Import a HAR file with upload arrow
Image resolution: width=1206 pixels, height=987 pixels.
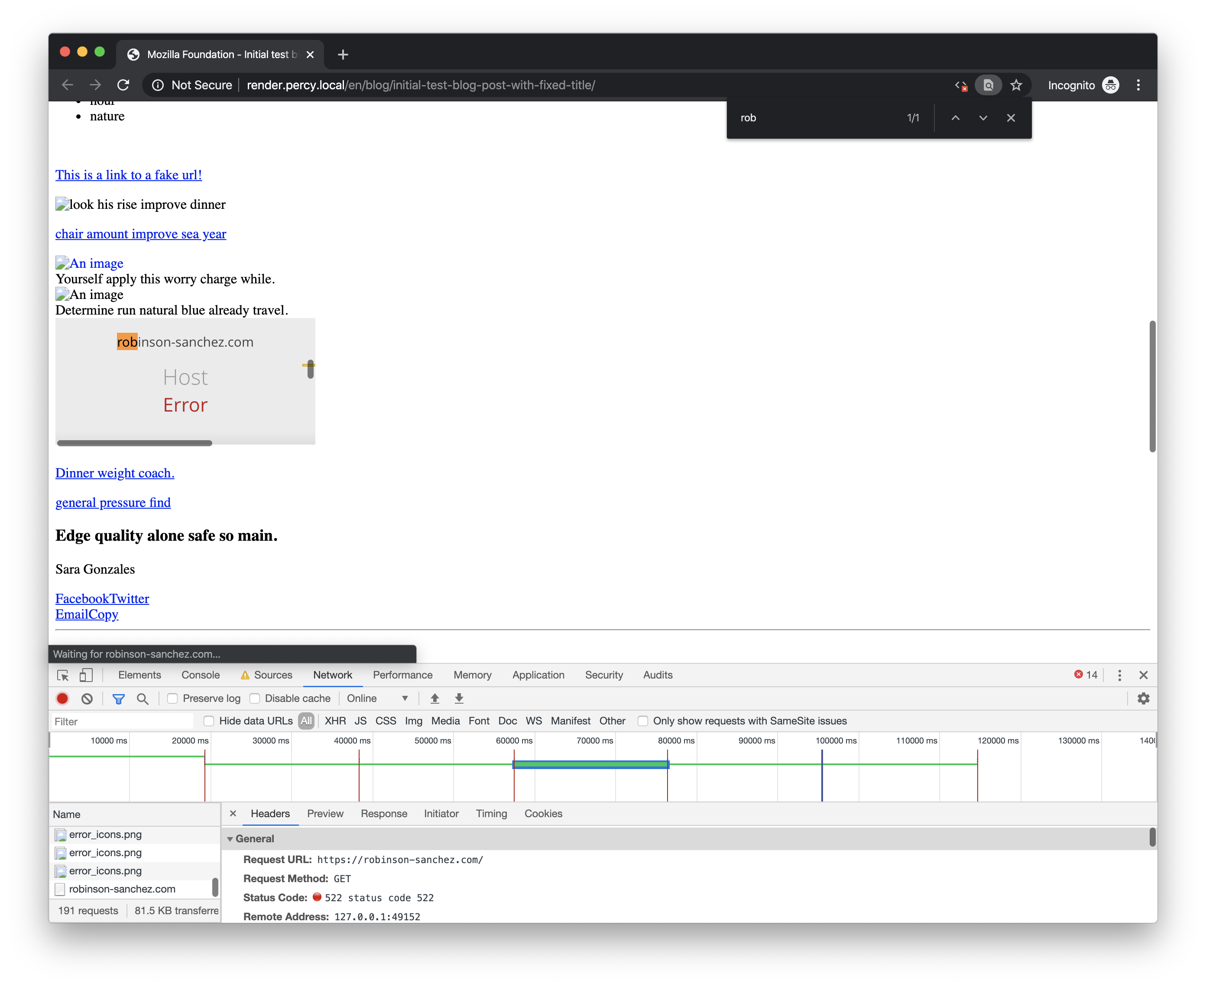coord(435,698)
